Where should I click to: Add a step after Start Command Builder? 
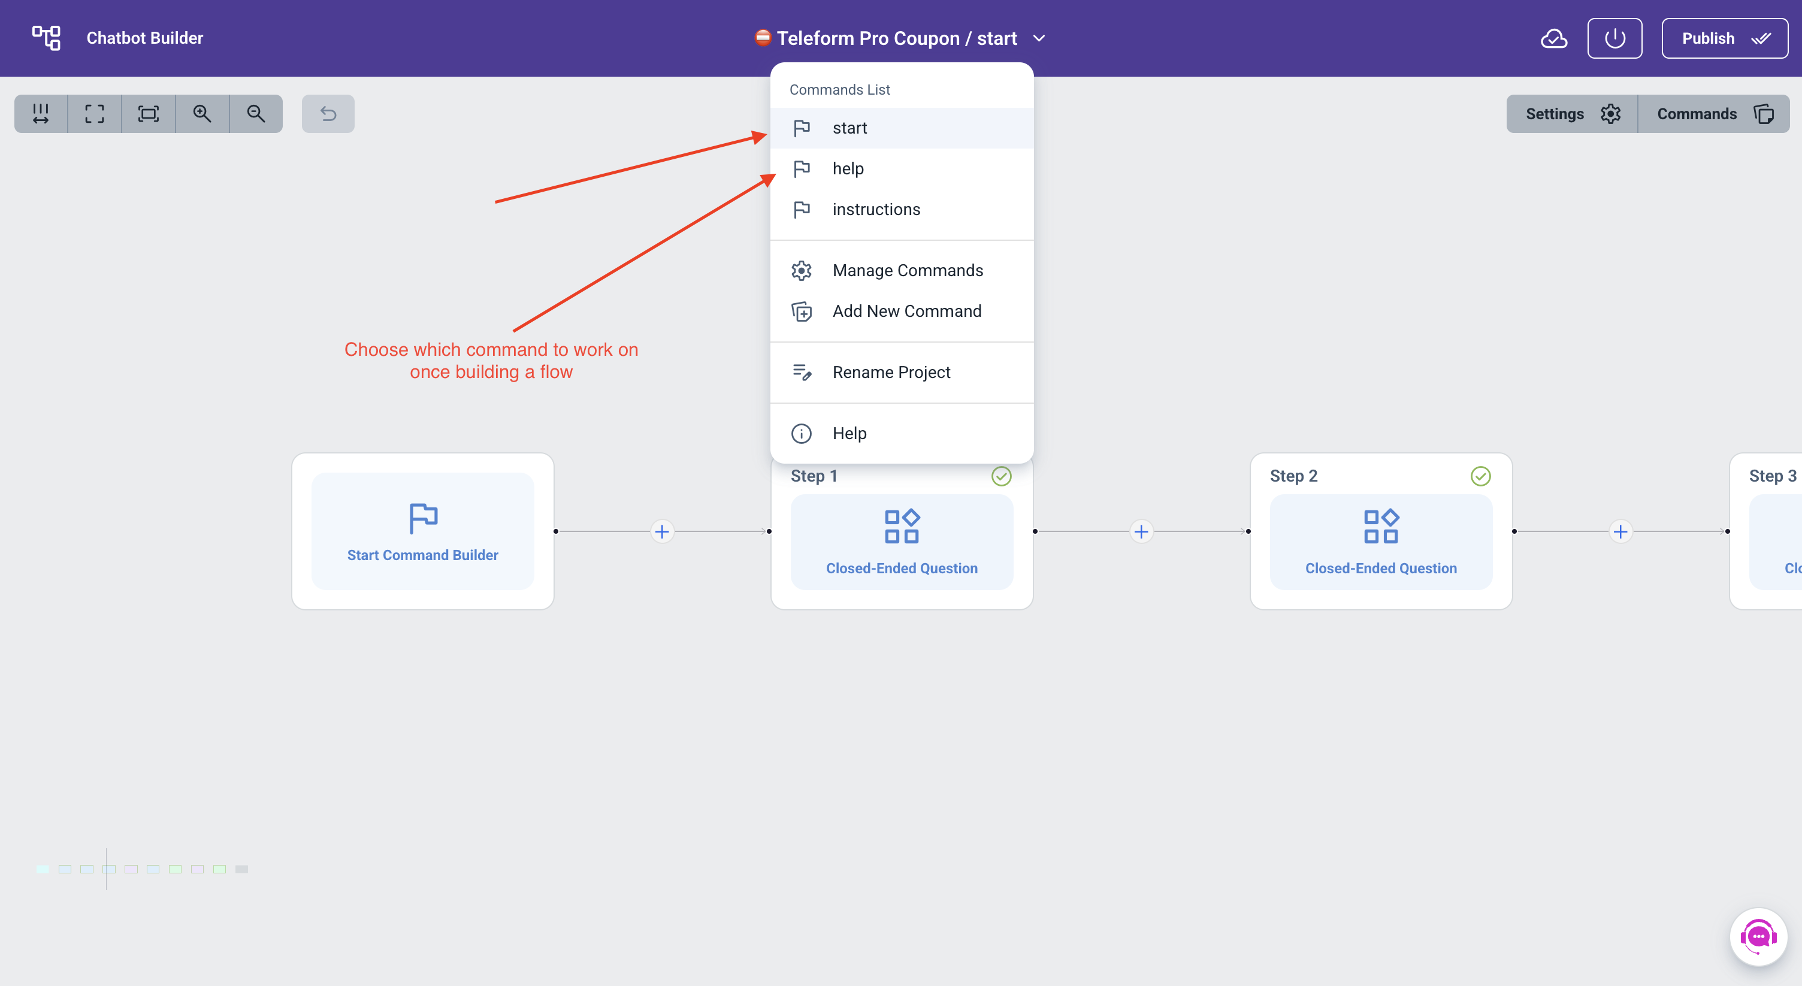point(662,531)
